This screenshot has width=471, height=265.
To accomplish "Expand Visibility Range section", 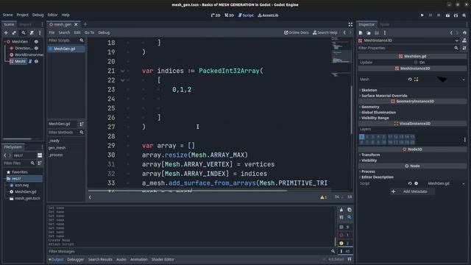I will tap(375, 118).
